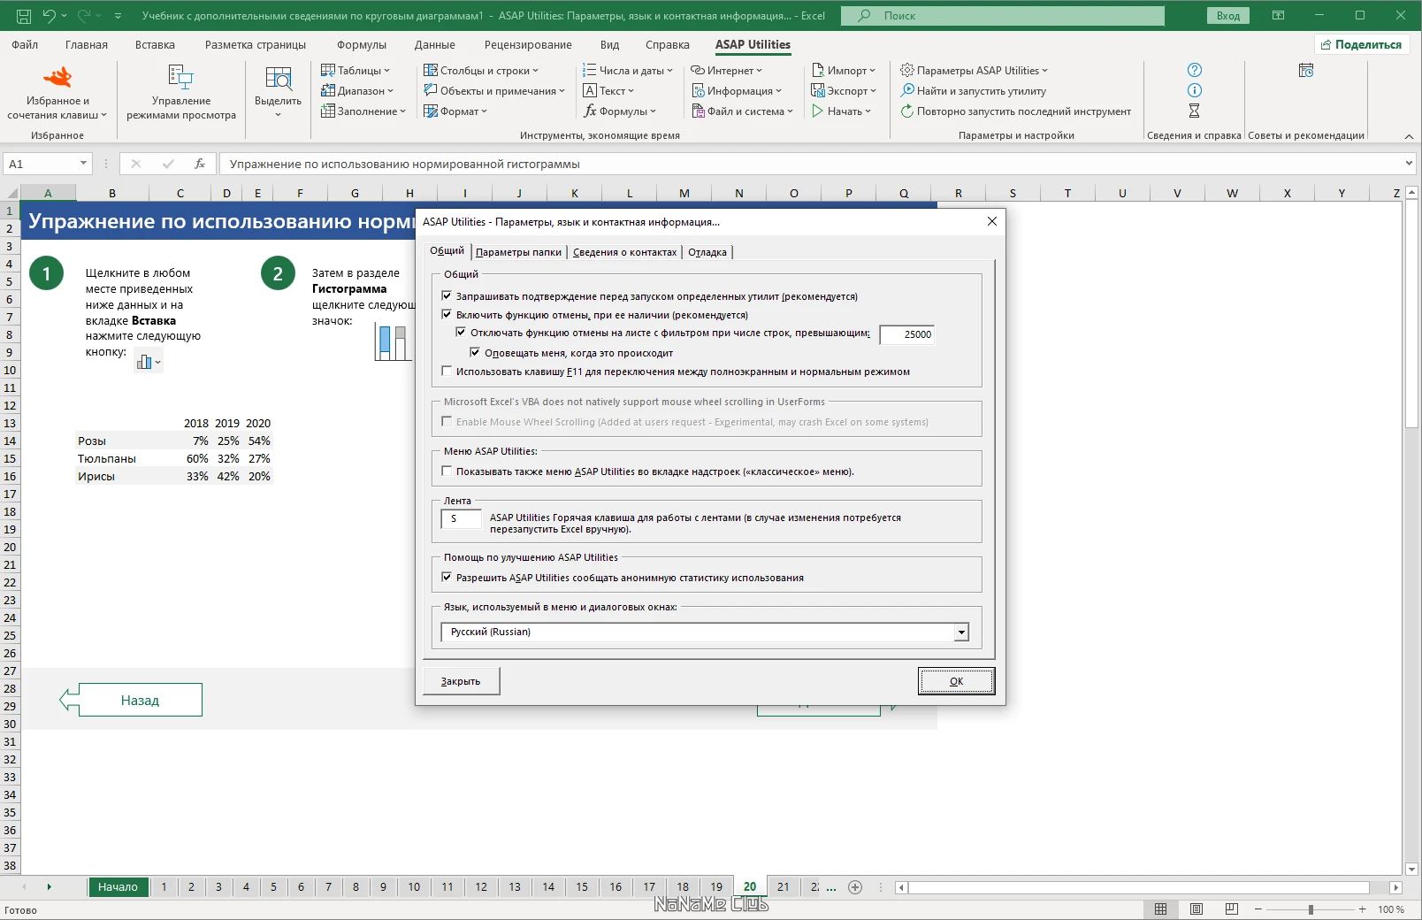The width and height of the screenshot is (1422, 920).
Task: Enable the F11 full screen toggle checkbox
Action: pyautogui.click(x=447, y=372)
